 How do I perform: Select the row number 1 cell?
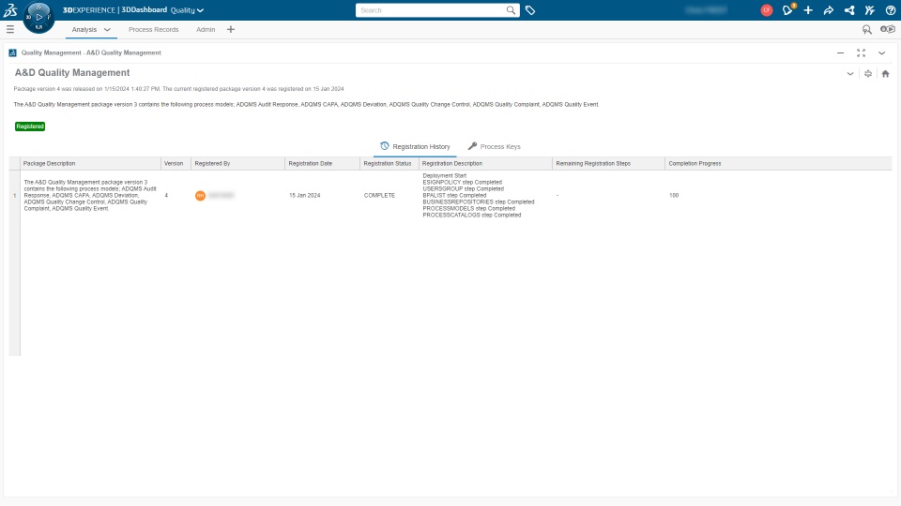tap(14, 196)
